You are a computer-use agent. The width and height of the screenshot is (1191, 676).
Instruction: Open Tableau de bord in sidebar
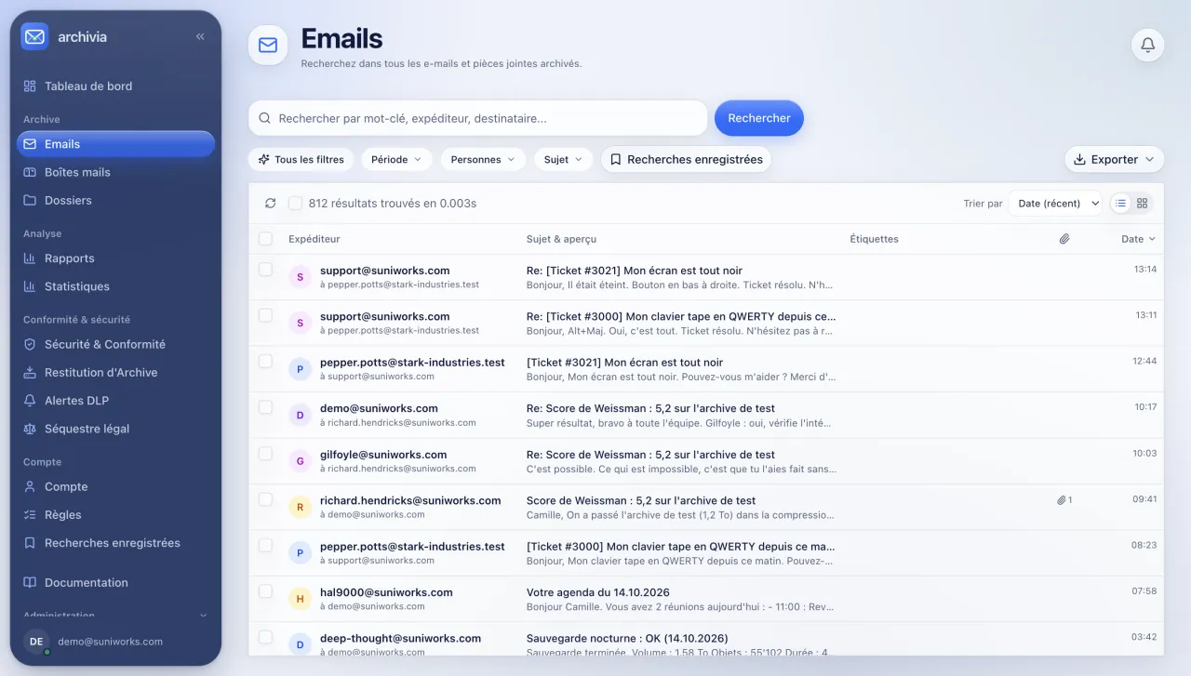(115, 86)
